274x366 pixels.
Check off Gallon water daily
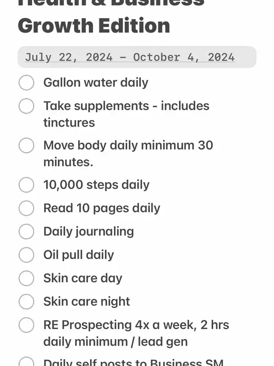pos(26,83)
